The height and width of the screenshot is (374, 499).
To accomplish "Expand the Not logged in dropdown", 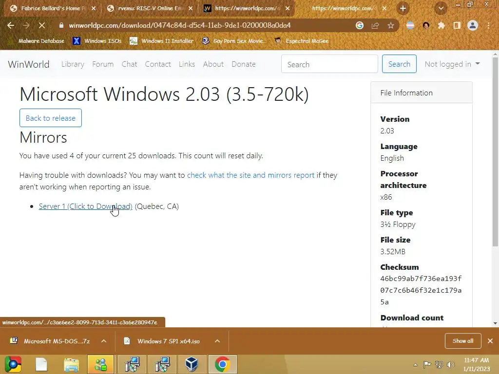I will click(x=452, y=64).
